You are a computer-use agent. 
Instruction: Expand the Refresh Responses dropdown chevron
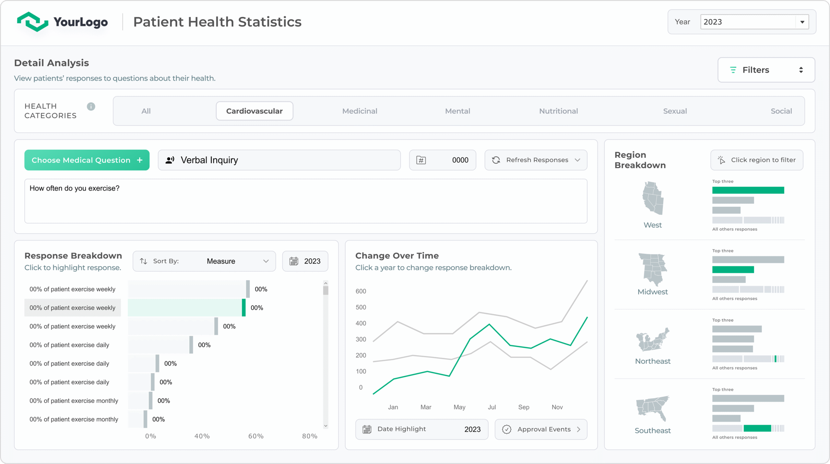pos(577,160)
